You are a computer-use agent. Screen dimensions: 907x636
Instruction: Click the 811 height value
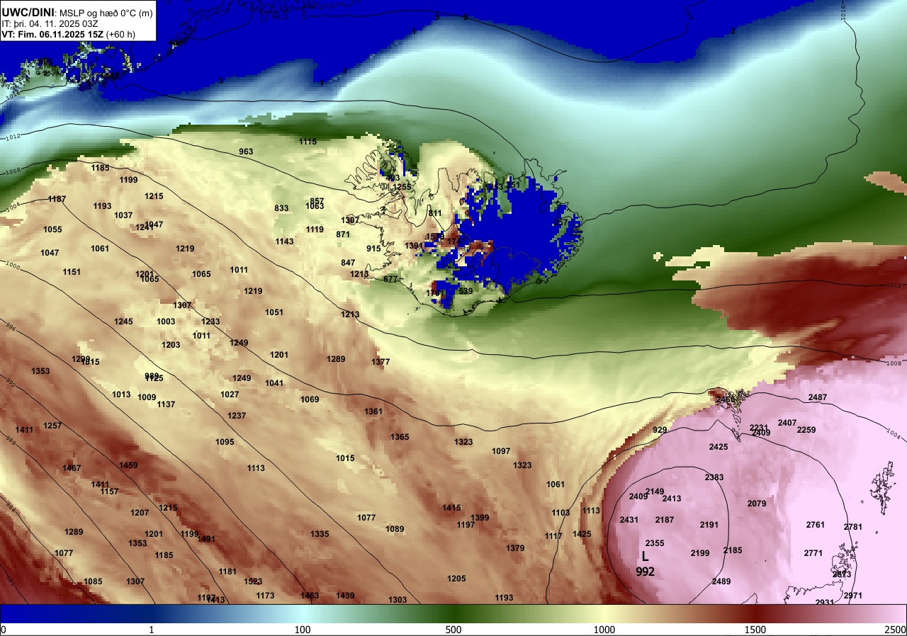[x=434, y=213]
